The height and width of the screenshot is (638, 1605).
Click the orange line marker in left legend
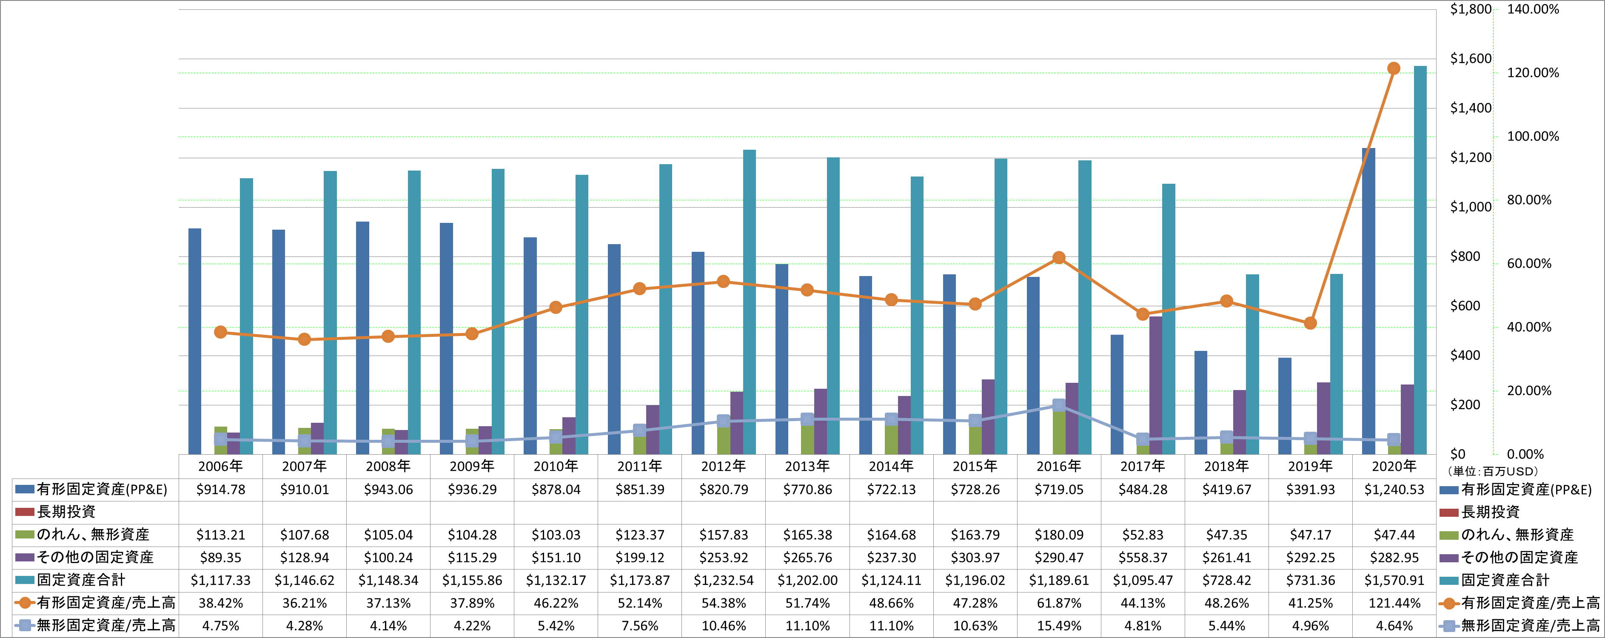click(x=24, y=603)
